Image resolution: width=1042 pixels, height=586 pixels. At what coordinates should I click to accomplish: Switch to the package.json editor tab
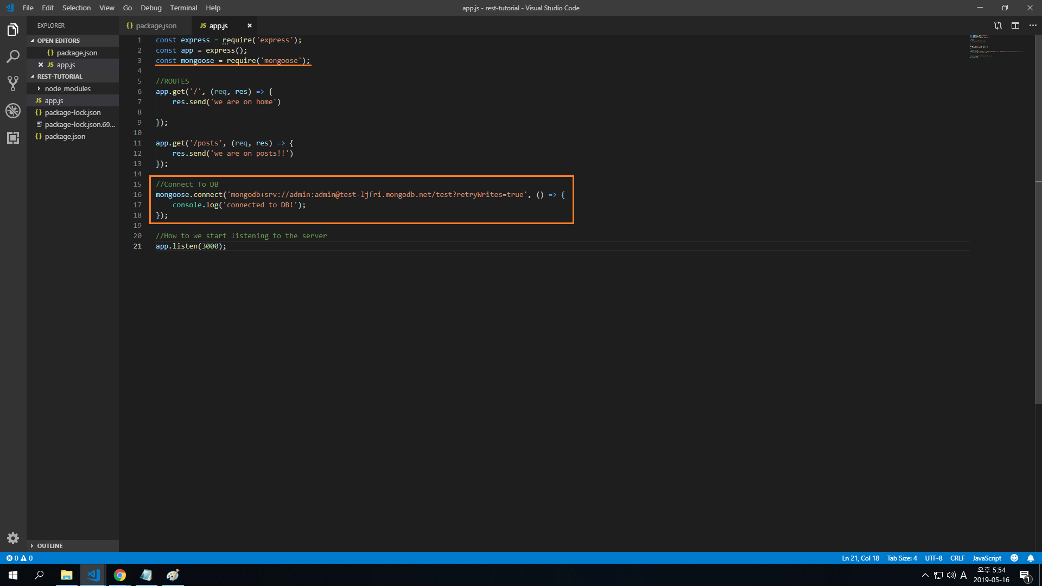[156, 26]
